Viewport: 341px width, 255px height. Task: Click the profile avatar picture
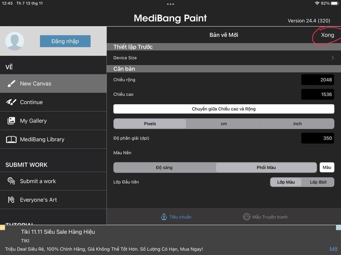coord(15,41)
